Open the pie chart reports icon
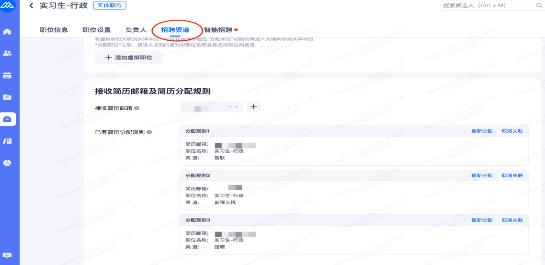545x265 pixels. 7,163
